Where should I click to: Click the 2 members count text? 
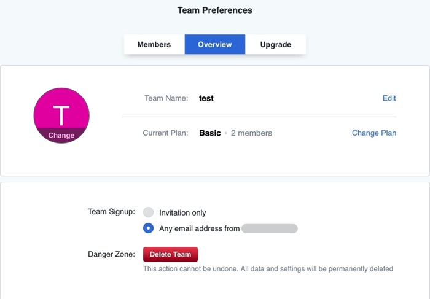click(x=251, y=133)
